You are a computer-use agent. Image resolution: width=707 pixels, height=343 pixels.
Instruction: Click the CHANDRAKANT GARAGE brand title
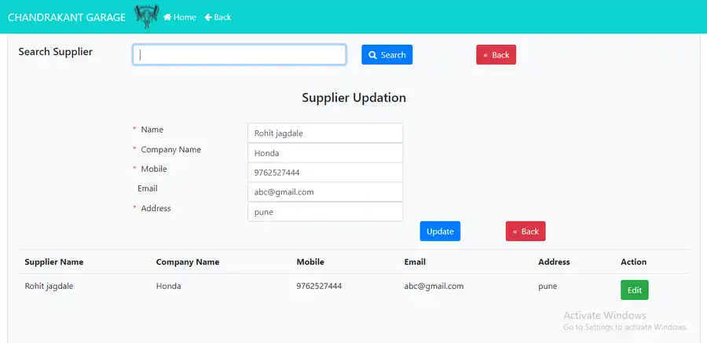pyautogui.click(x=66, y=17)
